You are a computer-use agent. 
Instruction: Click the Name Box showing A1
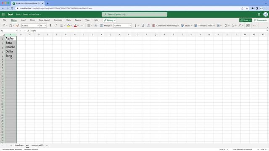(9, 31)
